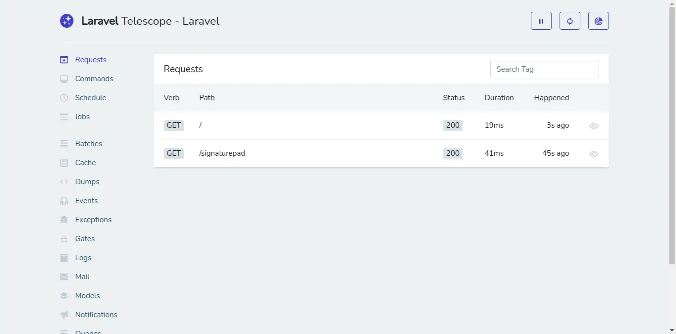Click the Exceptions bug icon

(x=64, y=220)
